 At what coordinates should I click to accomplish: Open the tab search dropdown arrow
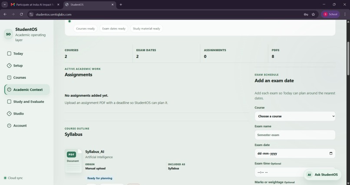click(4, 4)
